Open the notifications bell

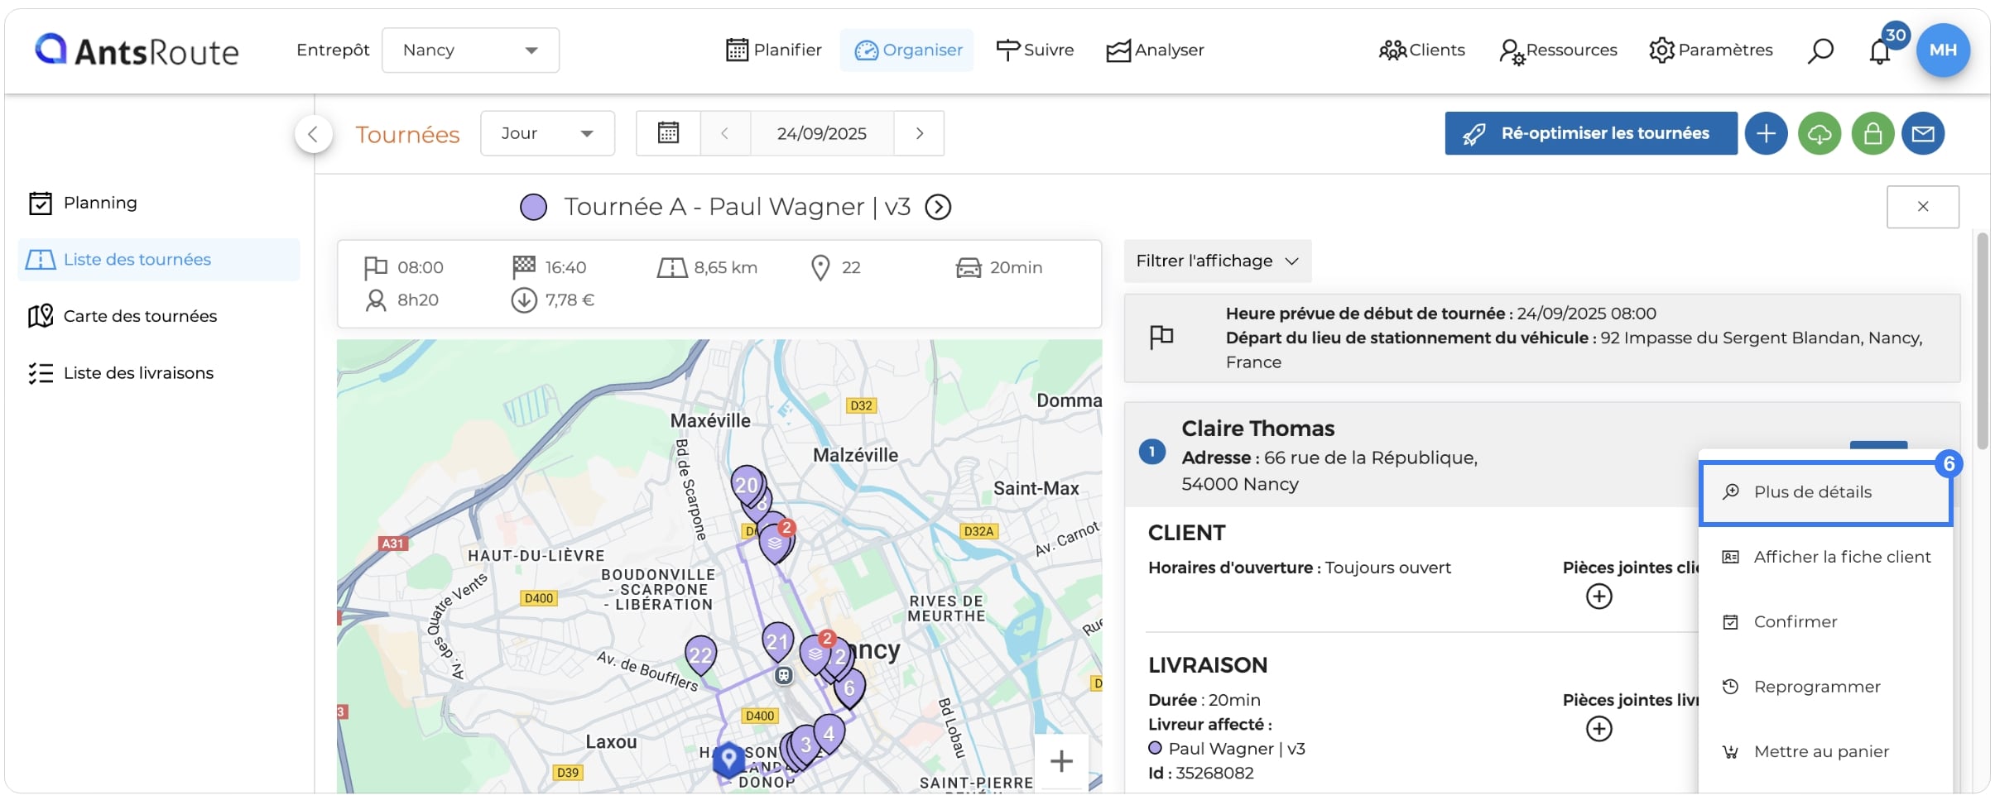pyautogui.click(x=1880, y=52)
